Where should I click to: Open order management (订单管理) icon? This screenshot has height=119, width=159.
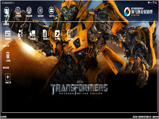pos(18,10)
